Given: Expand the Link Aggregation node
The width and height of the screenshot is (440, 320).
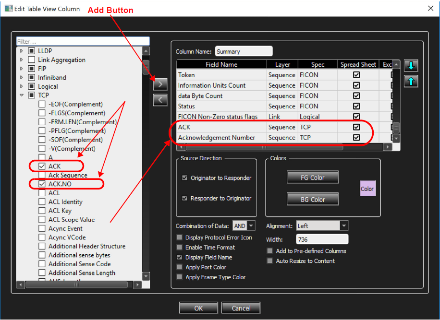Looking at the screenshot, I should pos(22,59).
